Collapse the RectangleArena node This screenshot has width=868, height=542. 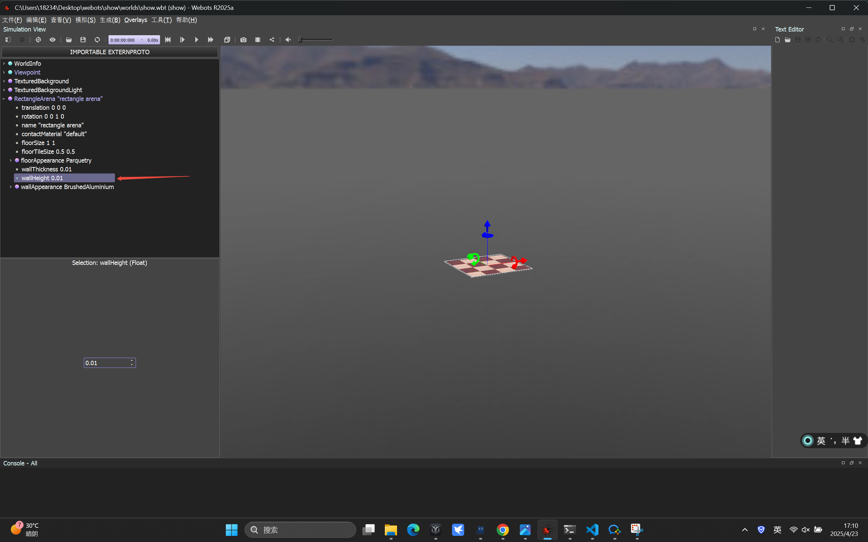point(4,99)
